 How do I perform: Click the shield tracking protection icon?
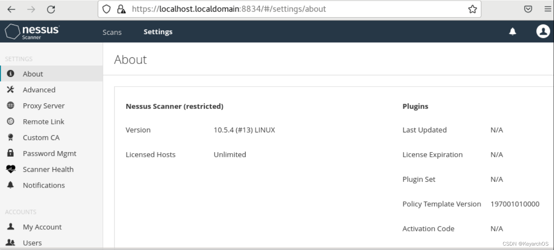click(106, 9)
